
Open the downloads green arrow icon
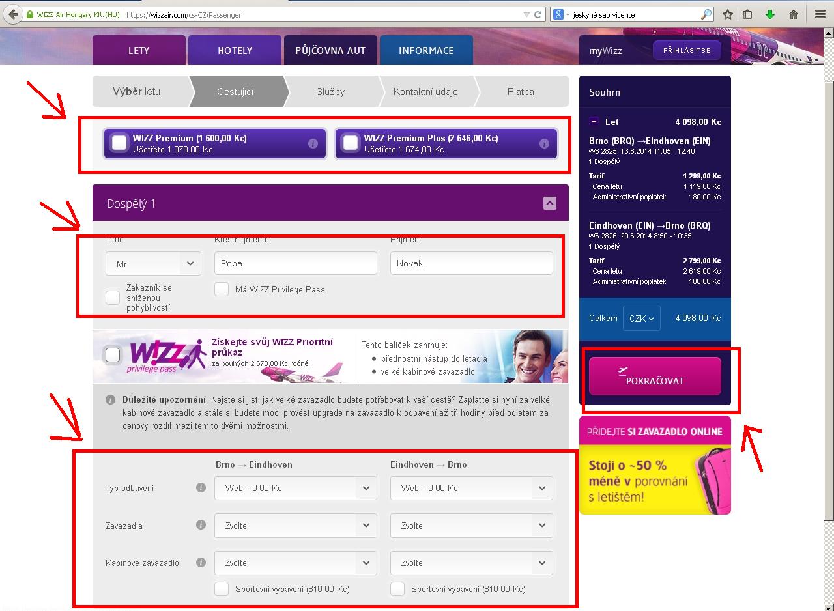pyautogui.click(x=770, y=14)
